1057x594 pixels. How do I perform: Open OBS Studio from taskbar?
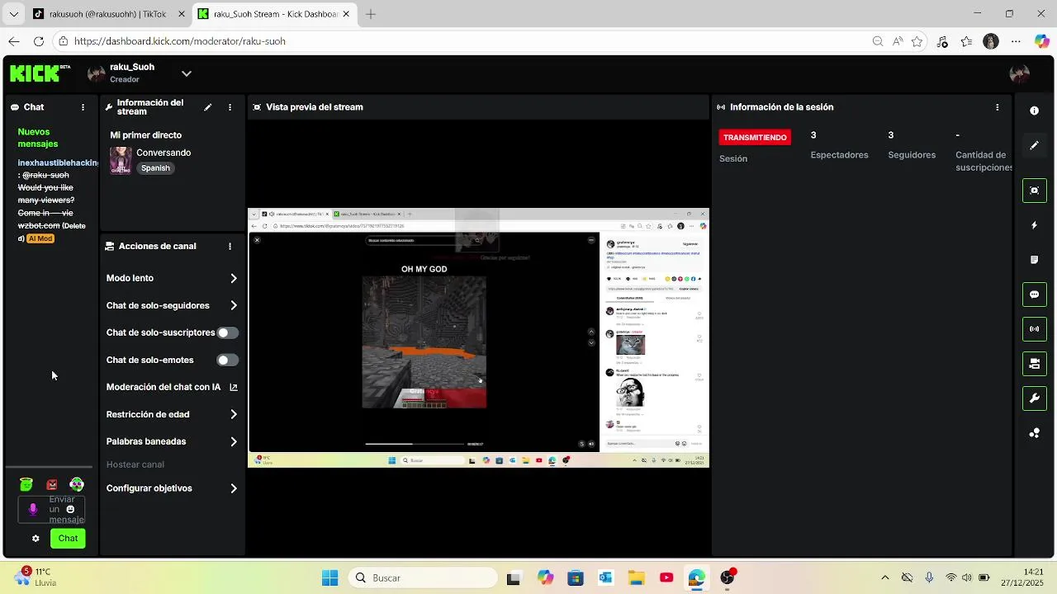pos(728,578)
